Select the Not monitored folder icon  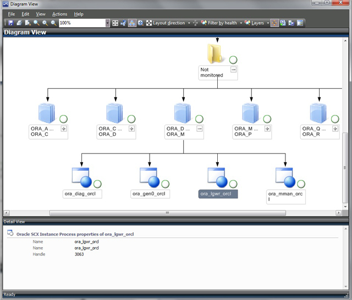[215, 54]
